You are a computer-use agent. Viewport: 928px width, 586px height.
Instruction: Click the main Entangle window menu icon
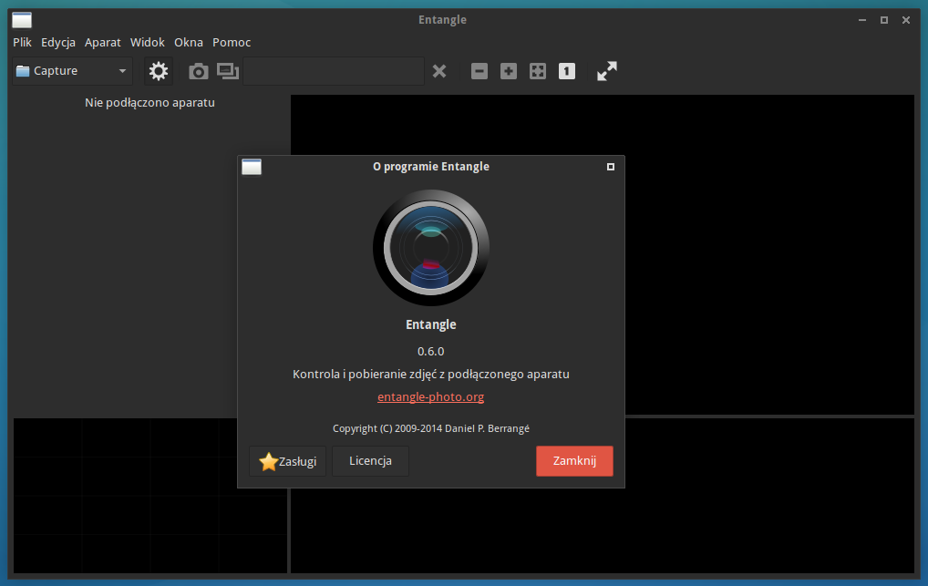click(x=22, y=20)
